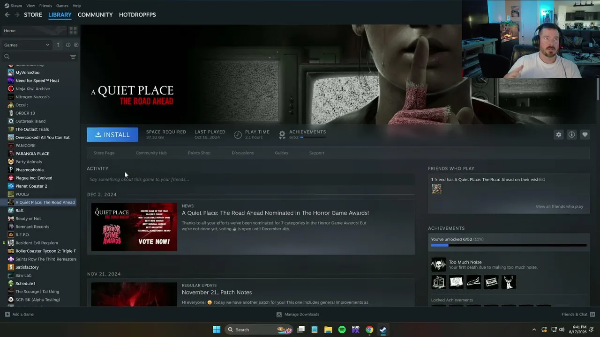
Task: Open the Windows Start menu
Action: click(x=217, y=330)
